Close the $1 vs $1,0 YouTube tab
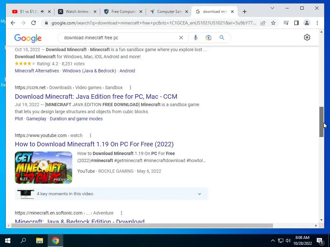 click(x=49, y=12)
